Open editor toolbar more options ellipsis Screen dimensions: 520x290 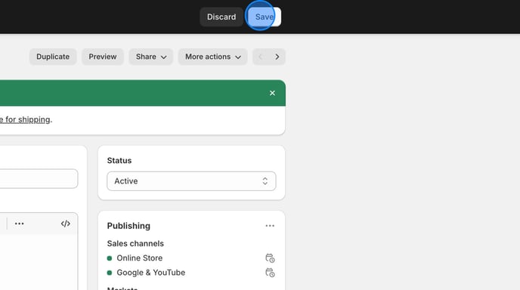click(19, 224)
